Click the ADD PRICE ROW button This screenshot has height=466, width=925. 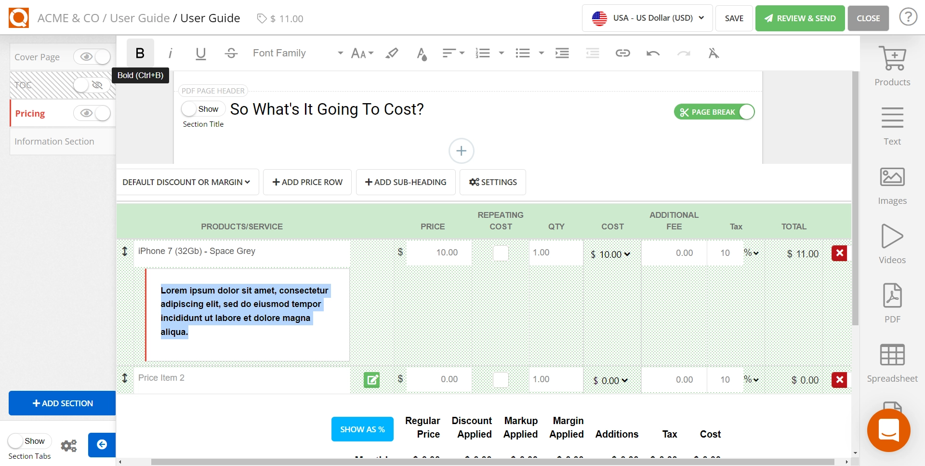point(307,182)
